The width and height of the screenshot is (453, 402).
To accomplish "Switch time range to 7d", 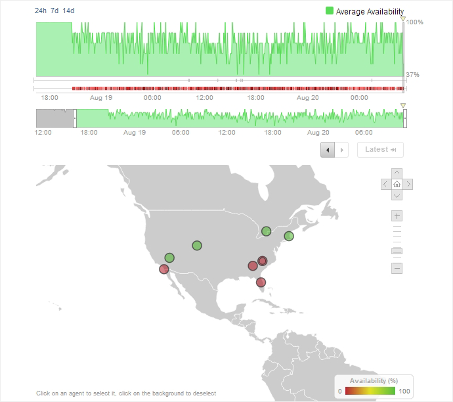I will tap(54, 11).
